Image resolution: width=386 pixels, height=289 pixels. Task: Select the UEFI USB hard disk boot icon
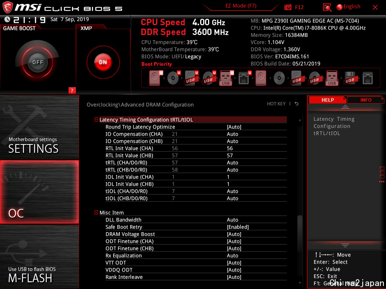tap(191, 78)
